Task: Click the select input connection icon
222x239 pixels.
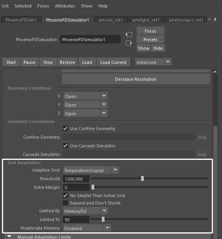Action: pyautogui.click(x=129, y=34)
